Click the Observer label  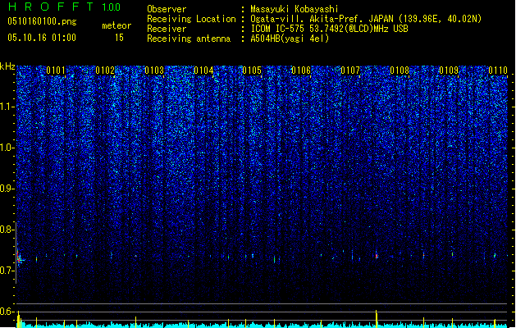coord(167,9)
